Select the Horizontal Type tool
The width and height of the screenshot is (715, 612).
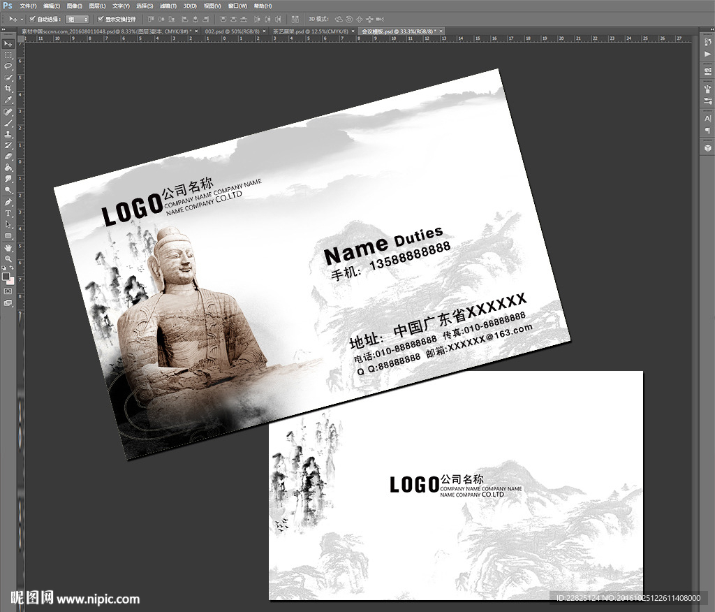point(8,213)
